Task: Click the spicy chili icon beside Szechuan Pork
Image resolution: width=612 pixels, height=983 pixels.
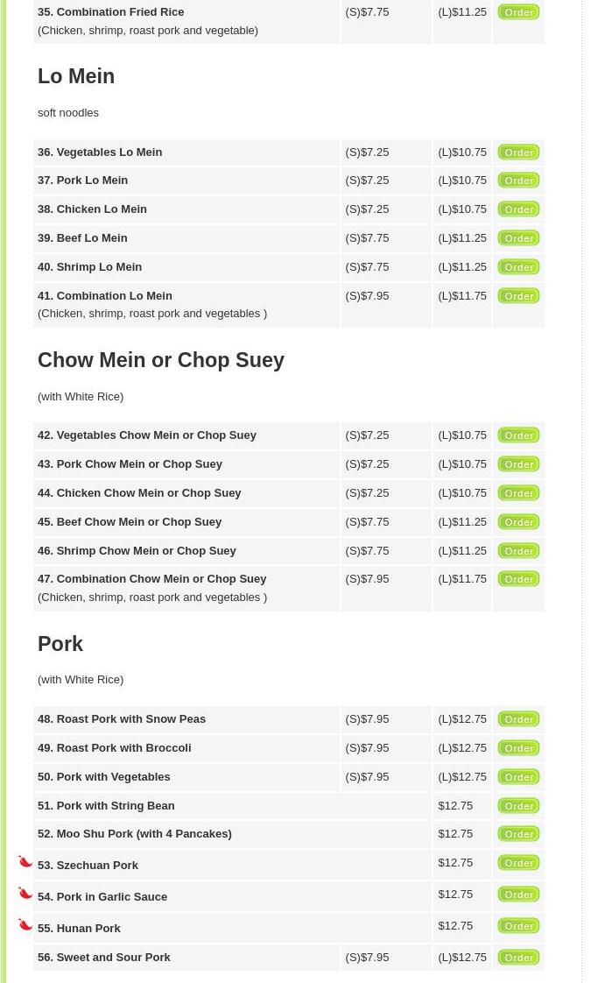Action: click(x=25, y=861)
